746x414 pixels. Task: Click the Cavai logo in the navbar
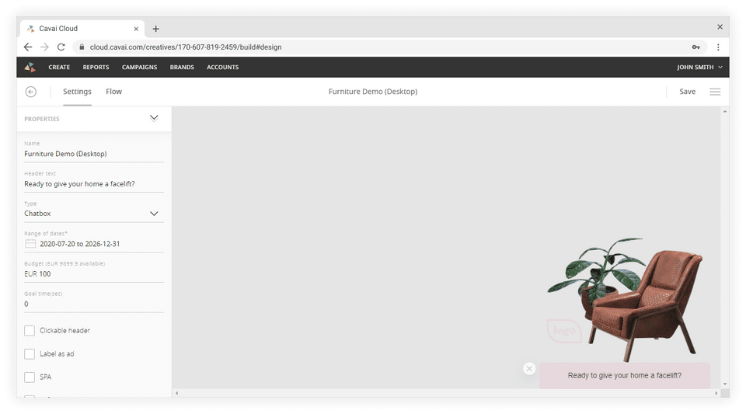coord(30,68)
